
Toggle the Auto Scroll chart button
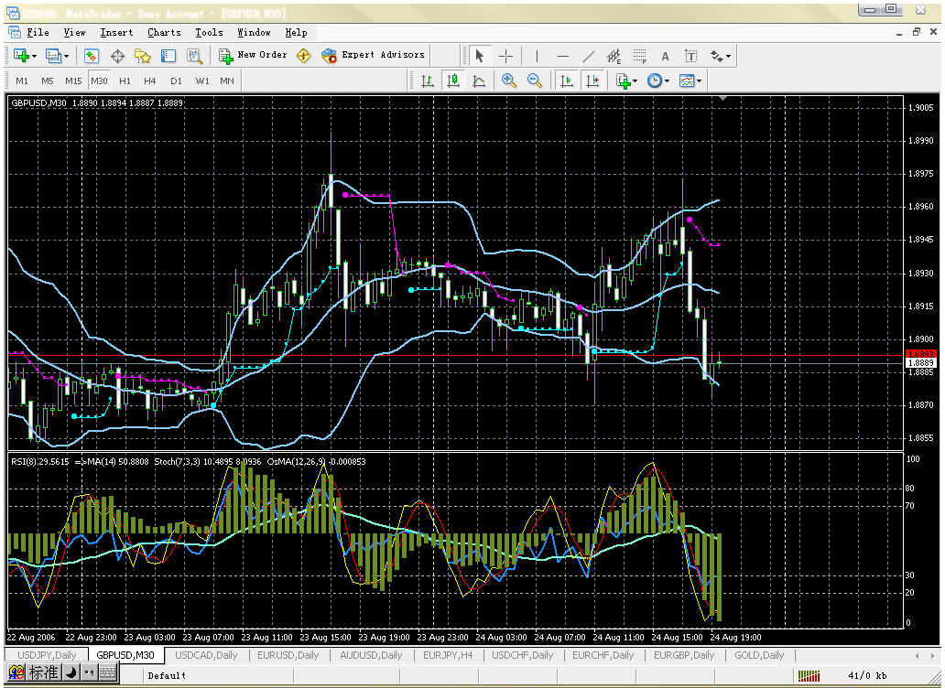click(x=567, y=81)
